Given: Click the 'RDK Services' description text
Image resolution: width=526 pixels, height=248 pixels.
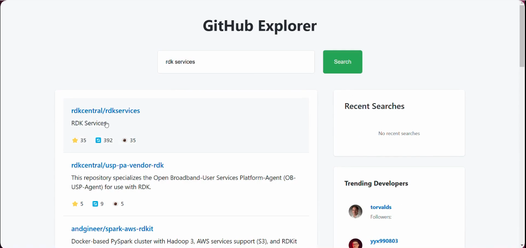Looking at the screenshot, I should click(x=89, y=123).
